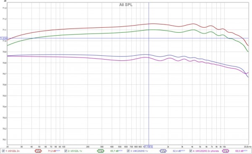Select the 2: US122L 1v legend label
Image resolution: width=252 pixels, height=154 pixels.
75,151
